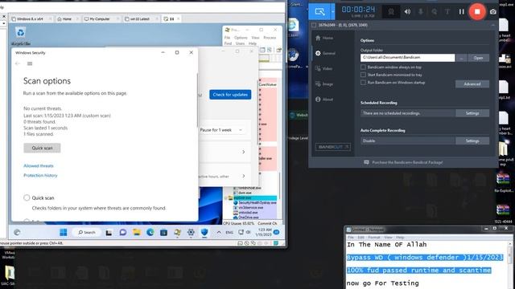515x289 pixels.
Task: Open the Windows Security hamburger menu
Action: point(30,63)
